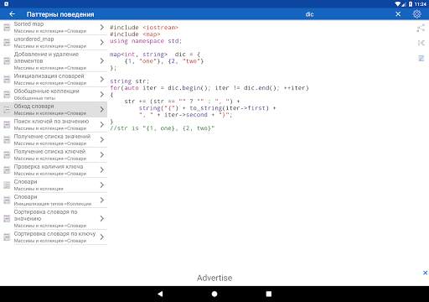Click list icon left of 'Поиск ключей по значению'
Screen dimensions: 429x302
click(7, 125)
